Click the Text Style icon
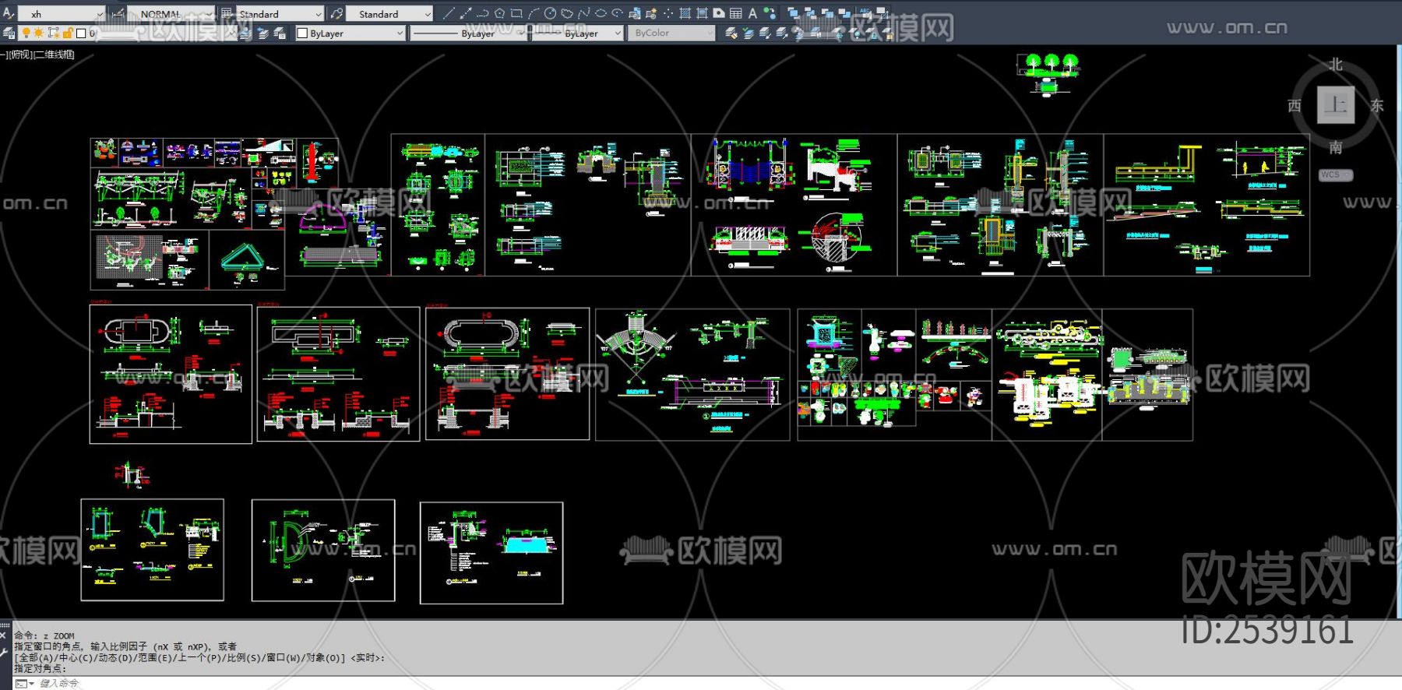This screenshot has height=690, width=1402. [x=9, y=13]
